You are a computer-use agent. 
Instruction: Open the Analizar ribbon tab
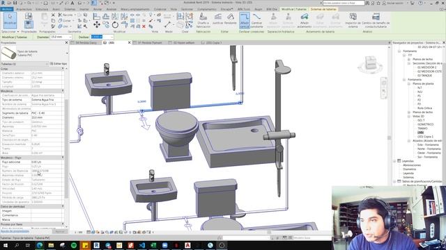(111, 9)
